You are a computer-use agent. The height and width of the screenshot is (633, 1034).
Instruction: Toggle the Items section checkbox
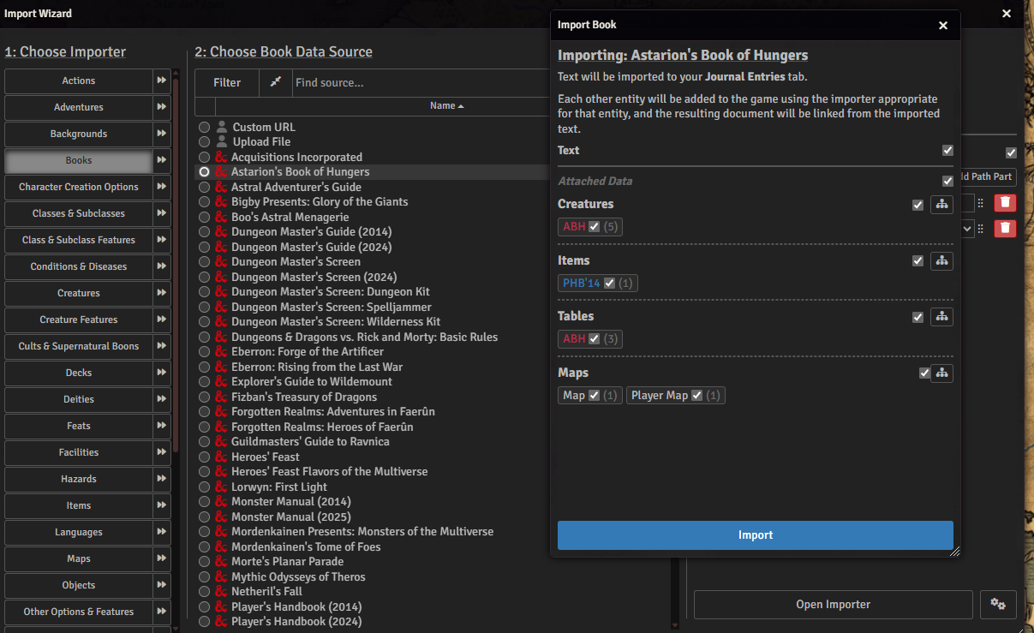[918, 261]
